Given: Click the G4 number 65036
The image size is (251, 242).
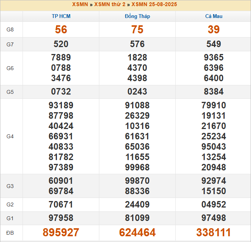Looking at the screenshot, I should pos(138,147).
